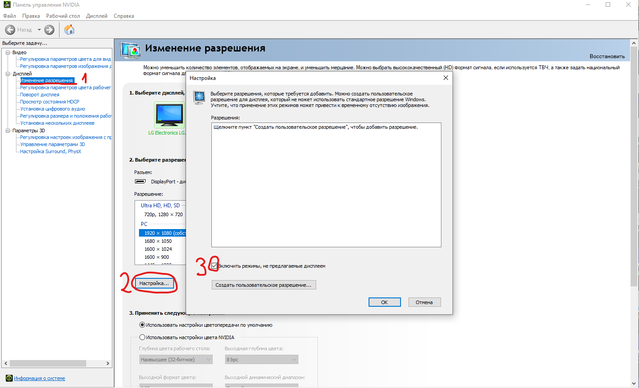639x388 pixels.
Task: Select 'Регулировка размера и положения' tree item
Action: click(66, 116)
